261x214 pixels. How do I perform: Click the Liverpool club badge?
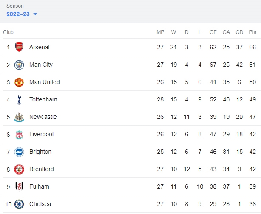[x=19, y=135]
